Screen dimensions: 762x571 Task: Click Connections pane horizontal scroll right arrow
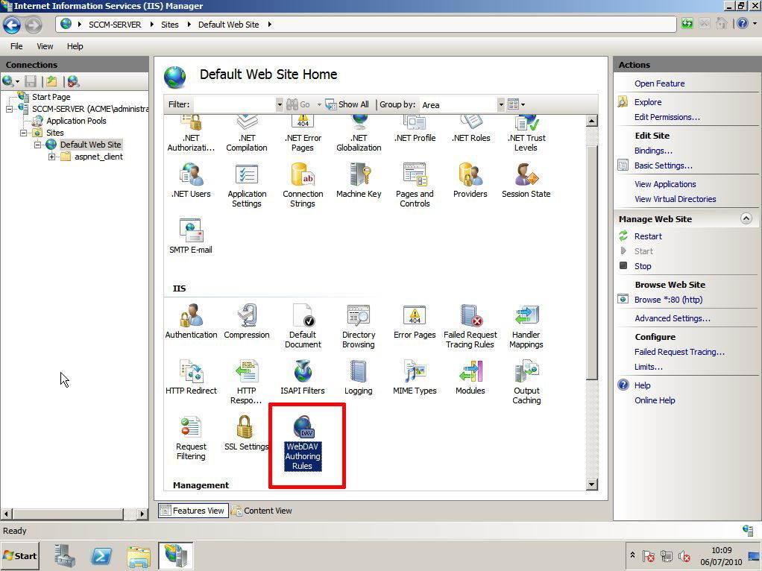[142, 514]
